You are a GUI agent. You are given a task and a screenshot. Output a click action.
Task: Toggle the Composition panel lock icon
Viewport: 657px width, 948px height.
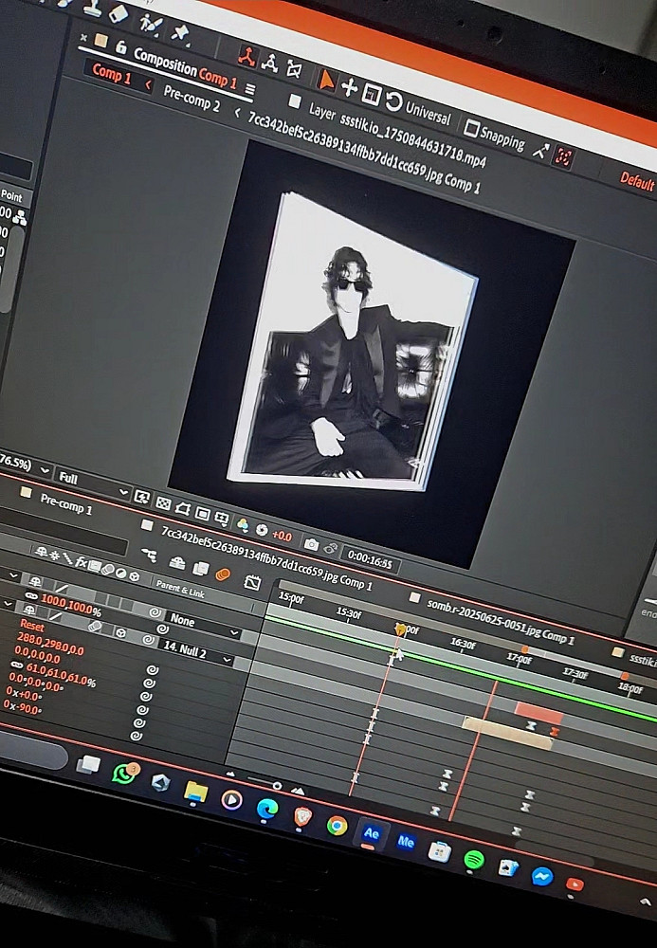coord(120,46)
